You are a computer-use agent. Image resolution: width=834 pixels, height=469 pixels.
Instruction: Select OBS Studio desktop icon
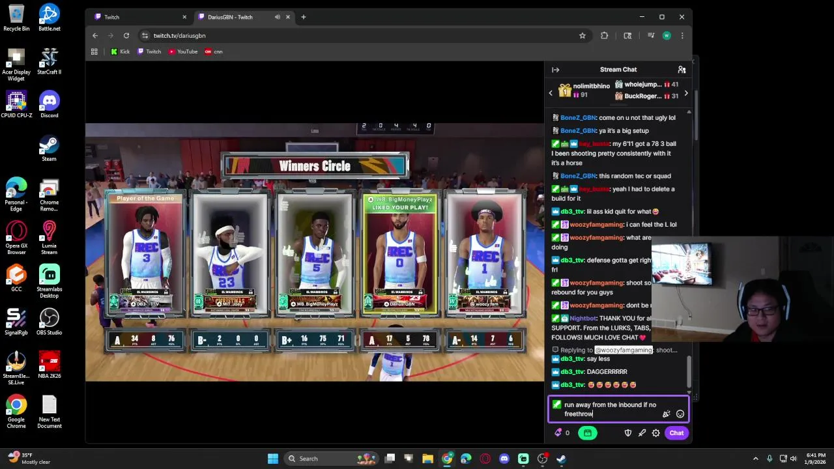tap(50, 322)
